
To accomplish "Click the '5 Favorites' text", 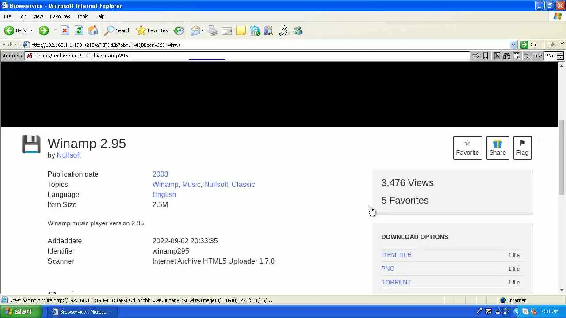I will pos(405,201).
